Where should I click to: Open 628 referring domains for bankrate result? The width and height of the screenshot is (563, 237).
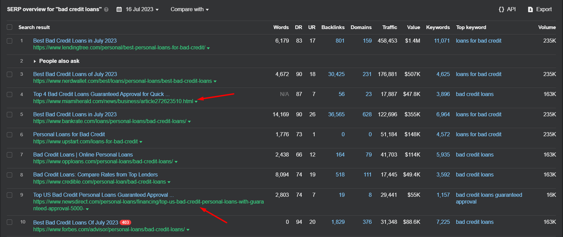click(367, 114)
